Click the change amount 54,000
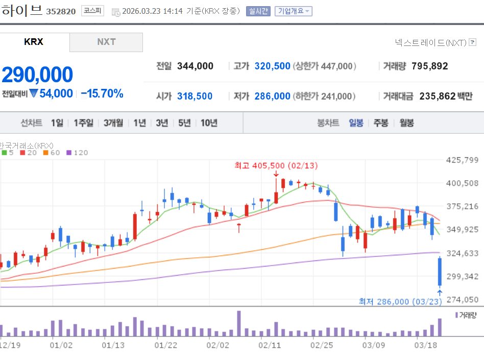 point(56,93)
